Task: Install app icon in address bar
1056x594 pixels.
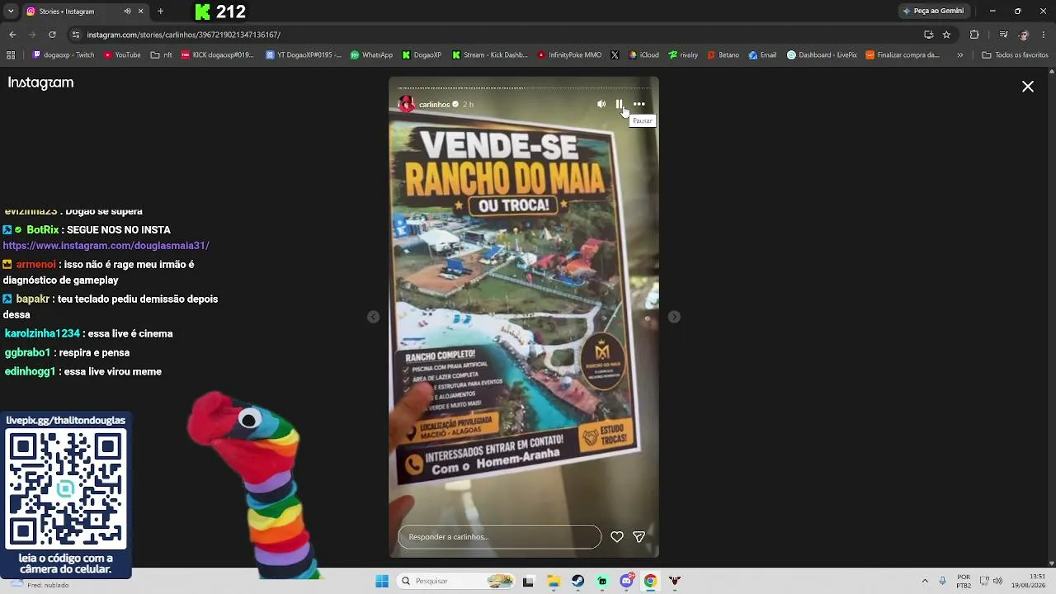Action: pyautogui.click(x=928, y=35)
